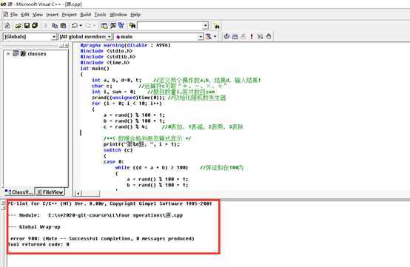Open the Tools menu
The width and height of the screenshot is (410, 267).
point(100,15)
